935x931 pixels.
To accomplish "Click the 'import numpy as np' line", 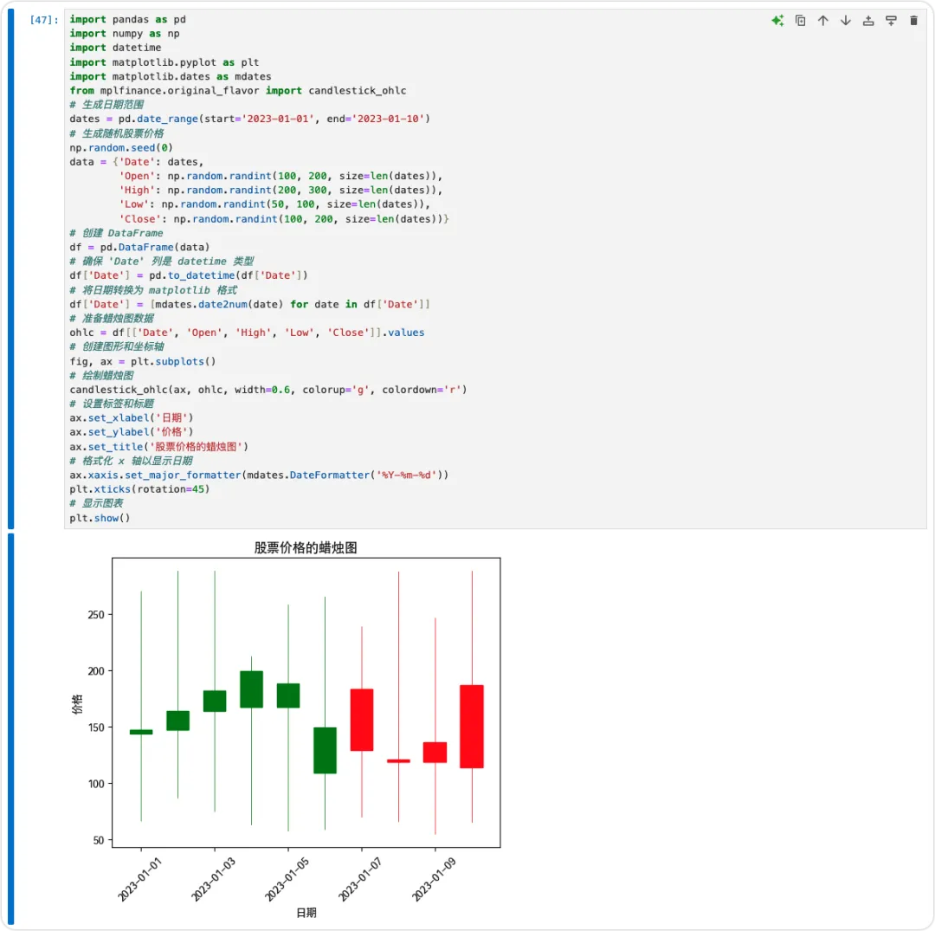I will pos(125,34).
